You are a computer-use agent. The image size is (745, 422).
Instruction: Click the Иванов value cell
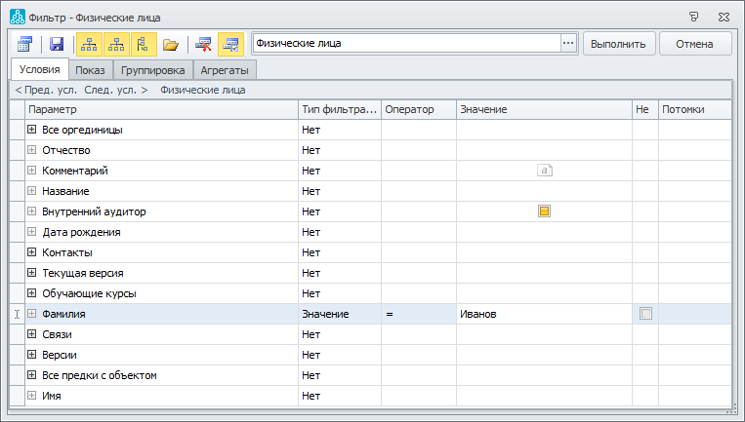[x=542, y=314]
